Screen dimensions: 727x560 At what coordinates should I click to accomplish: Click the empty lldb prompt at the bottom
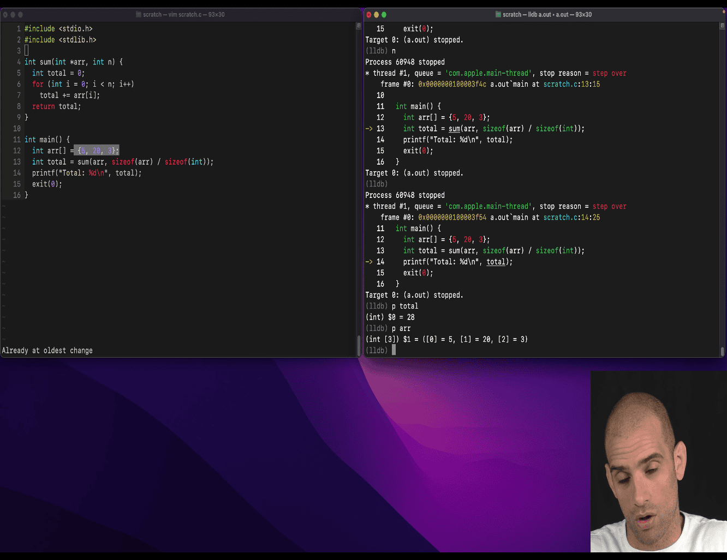click(393, 350)
